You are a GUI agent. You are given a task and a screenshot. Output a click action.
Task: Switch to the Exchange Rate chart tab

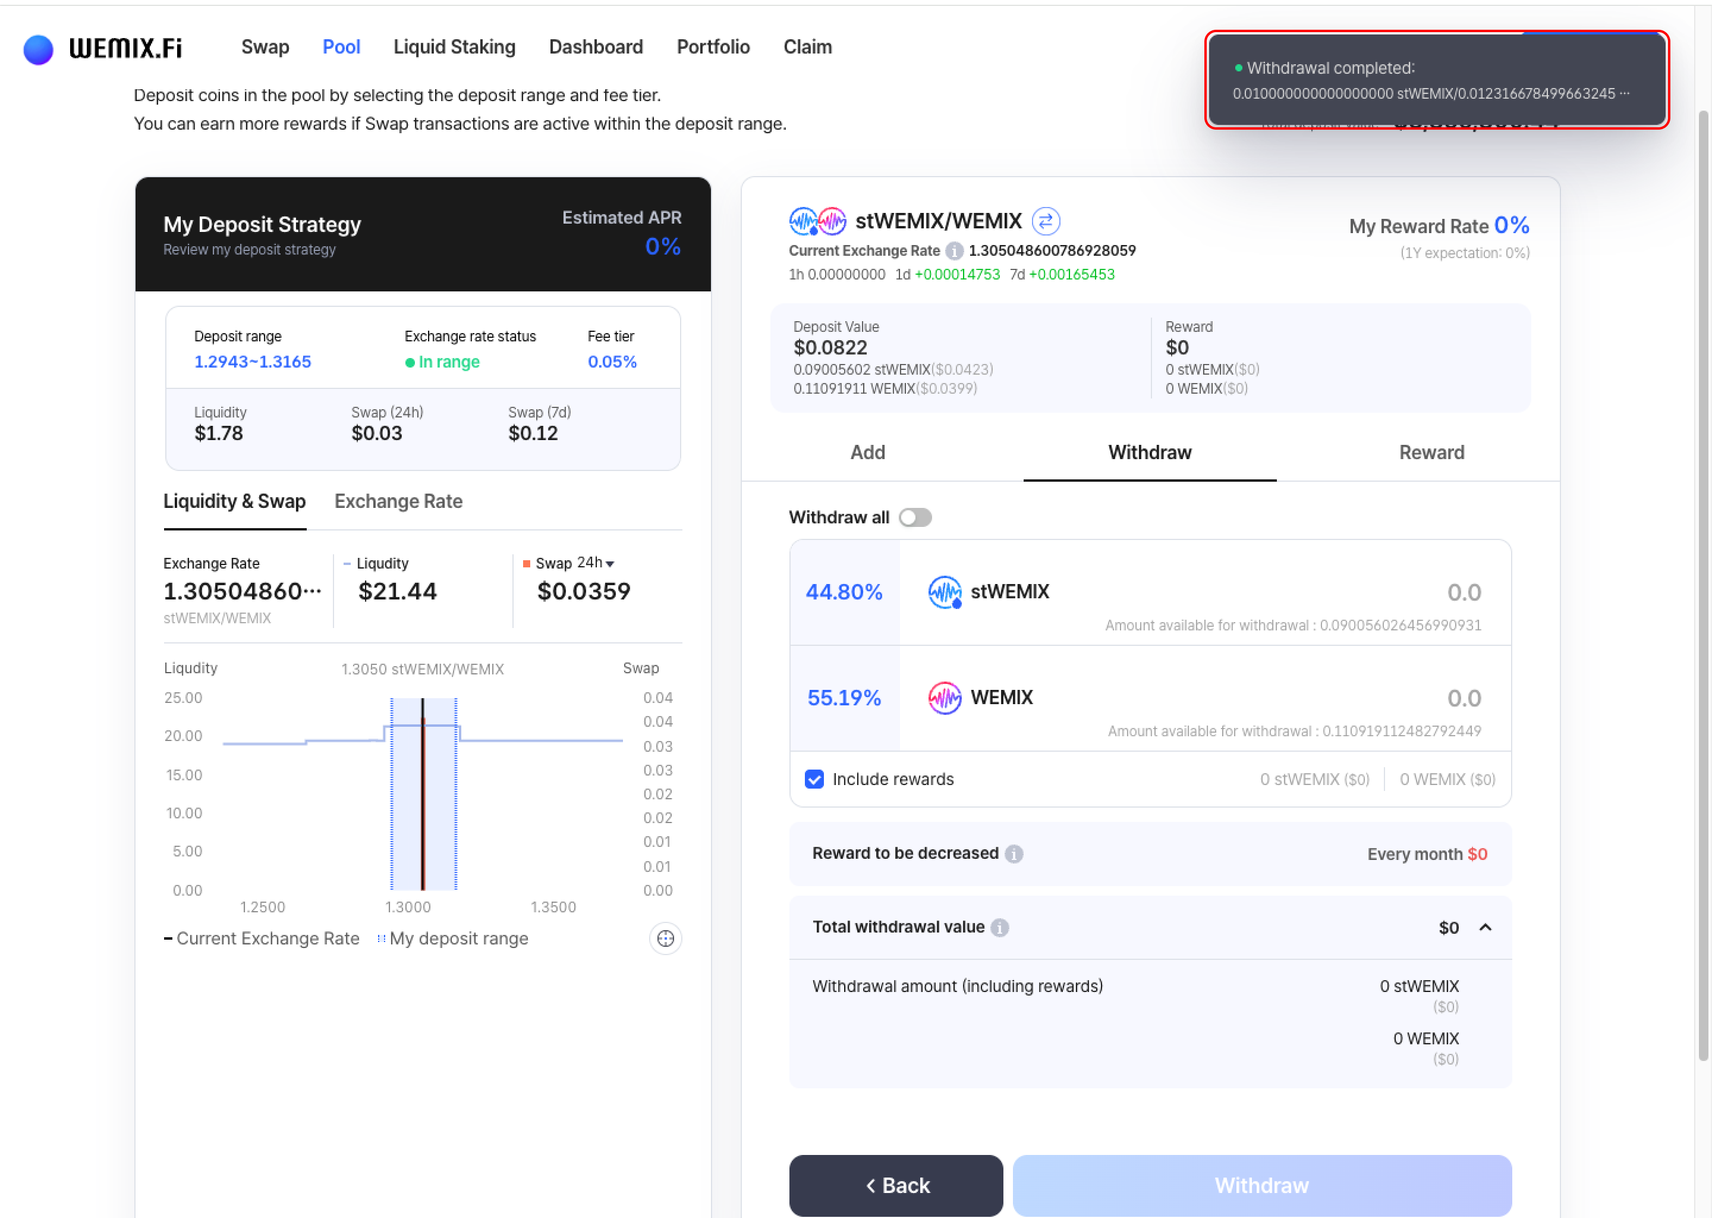pyautogui.click(x=398, y=501)
